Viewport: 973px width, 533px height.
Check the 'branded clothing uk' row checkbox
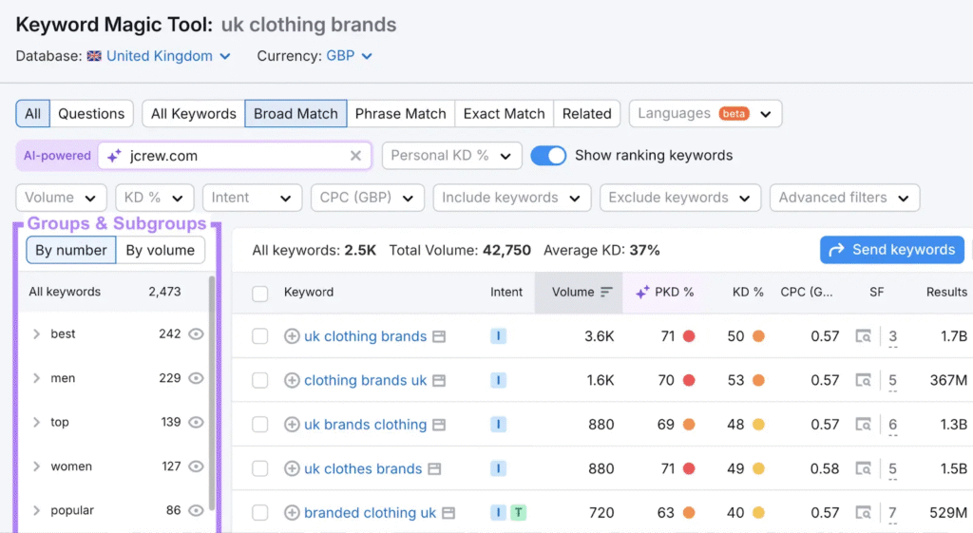pos(260,512)
